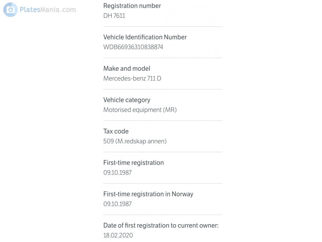Click the PlatesMania camera logo icon

[10, 10]
